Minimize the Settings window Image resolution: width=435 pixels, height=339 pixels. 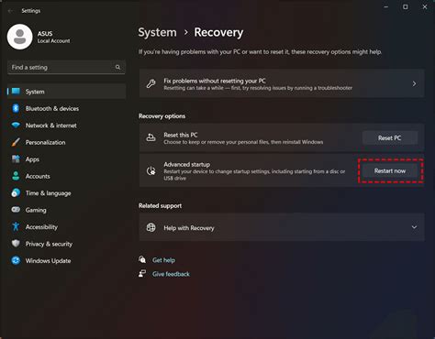[386, 6]
